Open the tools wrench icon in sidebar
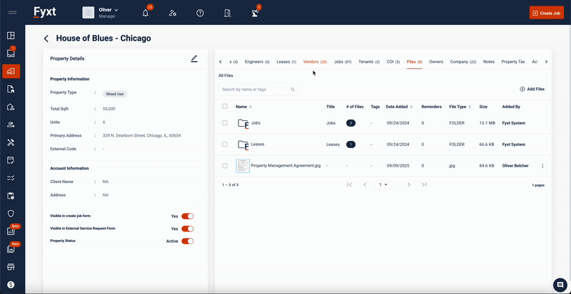The height and width of the screenshot is (294, 571). [x=11, y=142]
